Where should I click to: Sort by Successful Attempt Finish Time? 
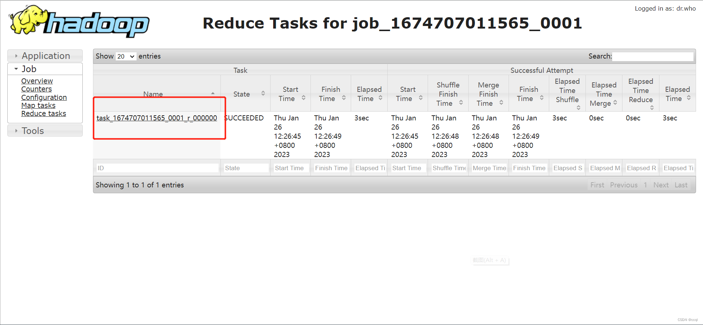(529, 94)
